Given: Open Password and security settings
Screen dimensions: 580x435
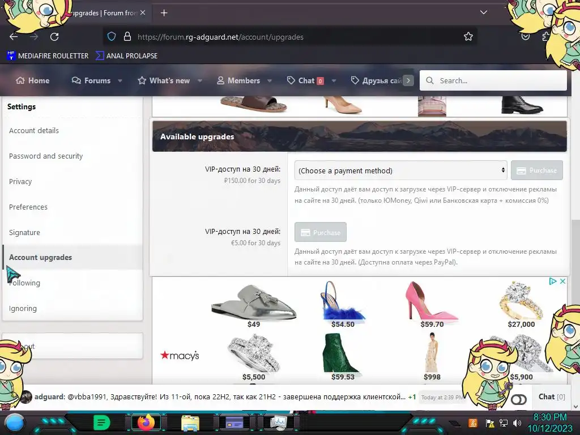Looking at the screenshot, I should (46, 156).
